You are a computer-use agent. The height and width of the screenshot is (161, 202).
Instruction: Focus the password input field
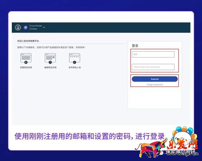(x=153, y=67)
